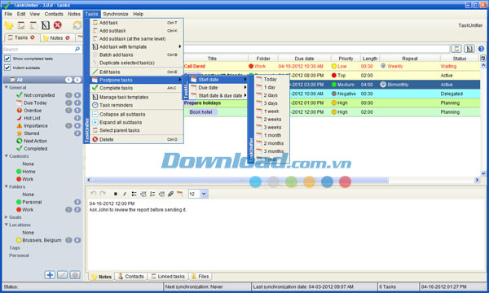This screenshot has height=293, width=489.
Task: Open the Synchronize menu
Action: point(116,14)
